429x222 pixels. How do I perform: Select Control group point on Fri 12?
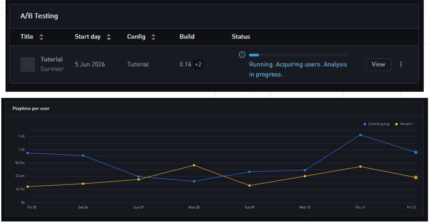pos(416,152)
